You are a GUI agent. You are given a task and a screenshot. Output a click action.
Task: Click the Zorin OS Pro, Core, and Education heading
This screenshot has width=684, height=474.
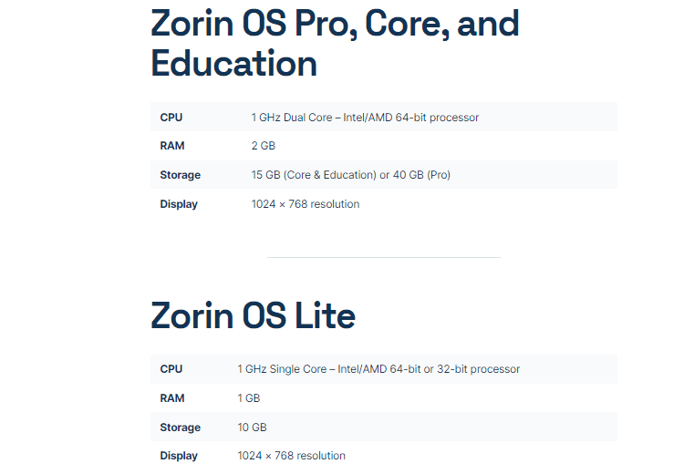(335, 43)
